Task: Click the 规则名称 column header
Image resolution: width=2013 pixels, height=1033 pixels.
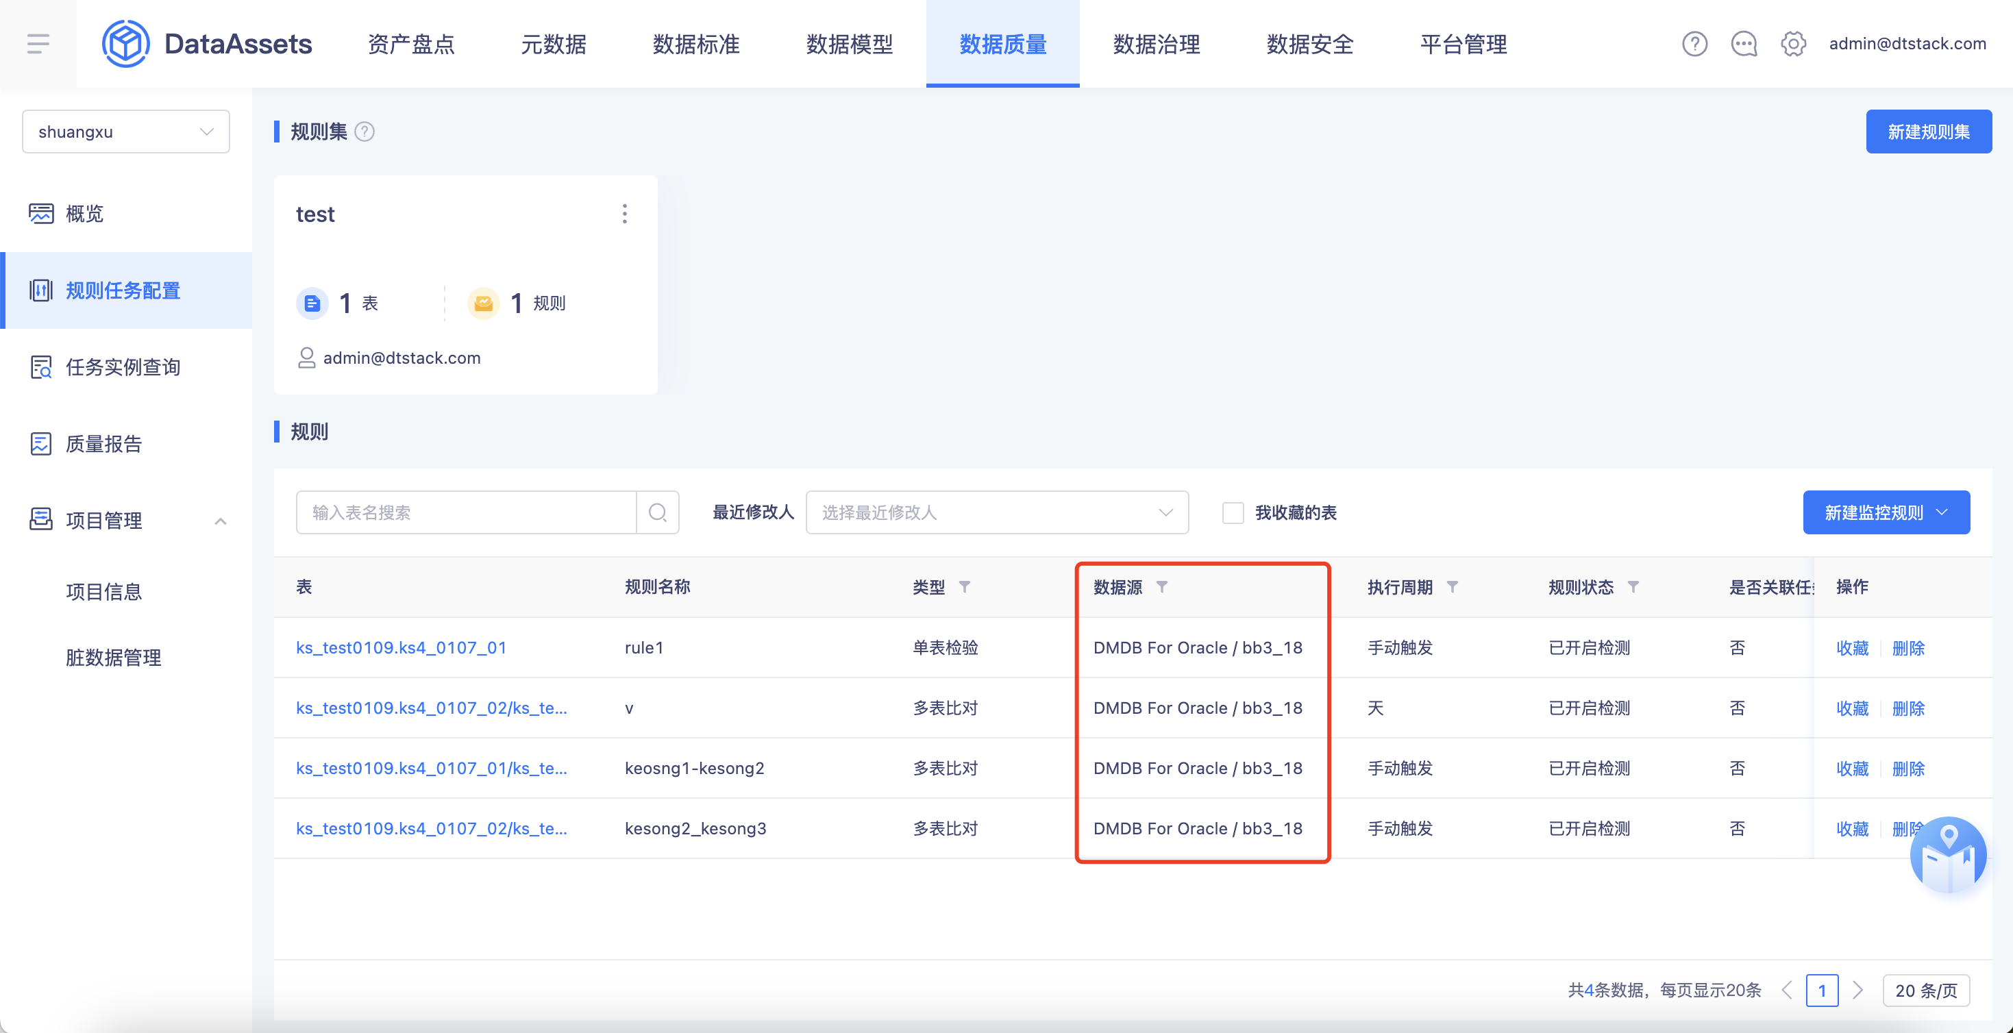Action: 657,587
